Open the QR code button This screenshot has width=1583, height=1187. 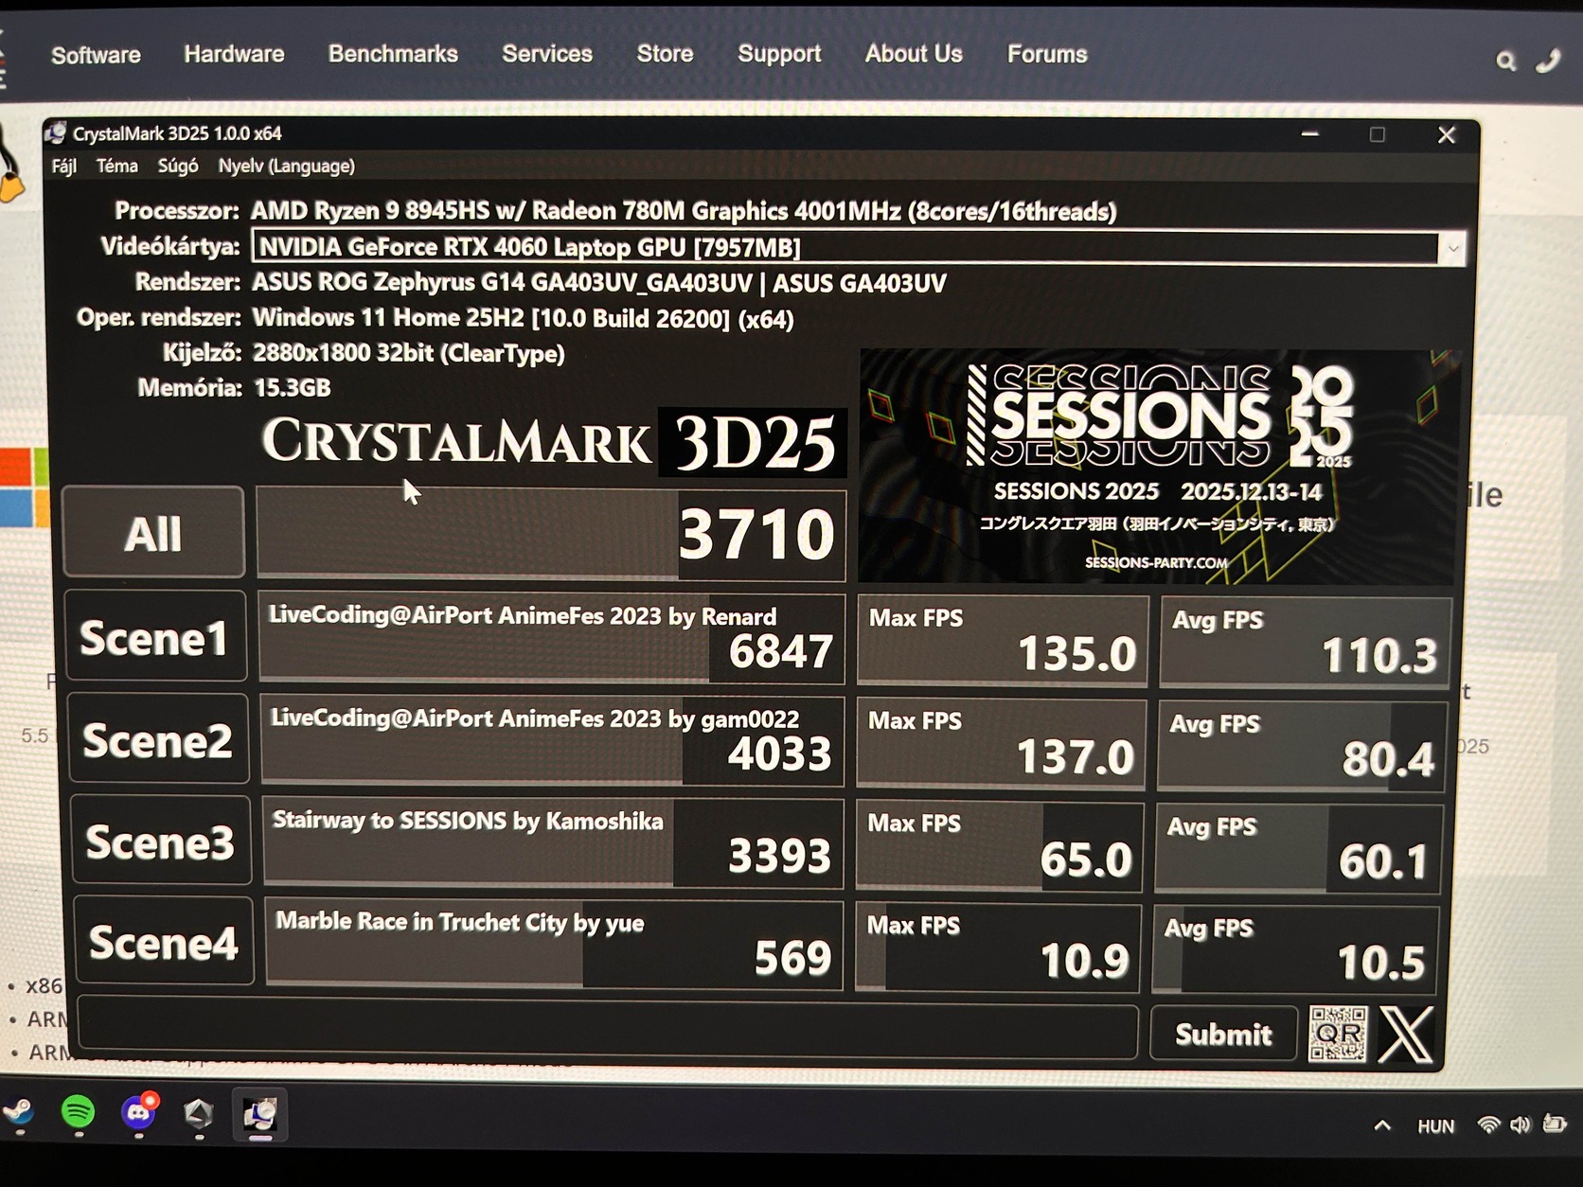click(x=1337, y=1034)
